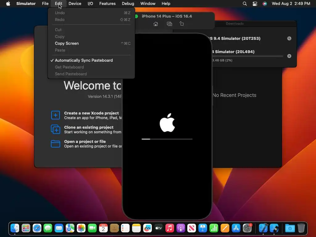Open Notes from the Dock
This screenshot has width=316, height=237.
136,228
